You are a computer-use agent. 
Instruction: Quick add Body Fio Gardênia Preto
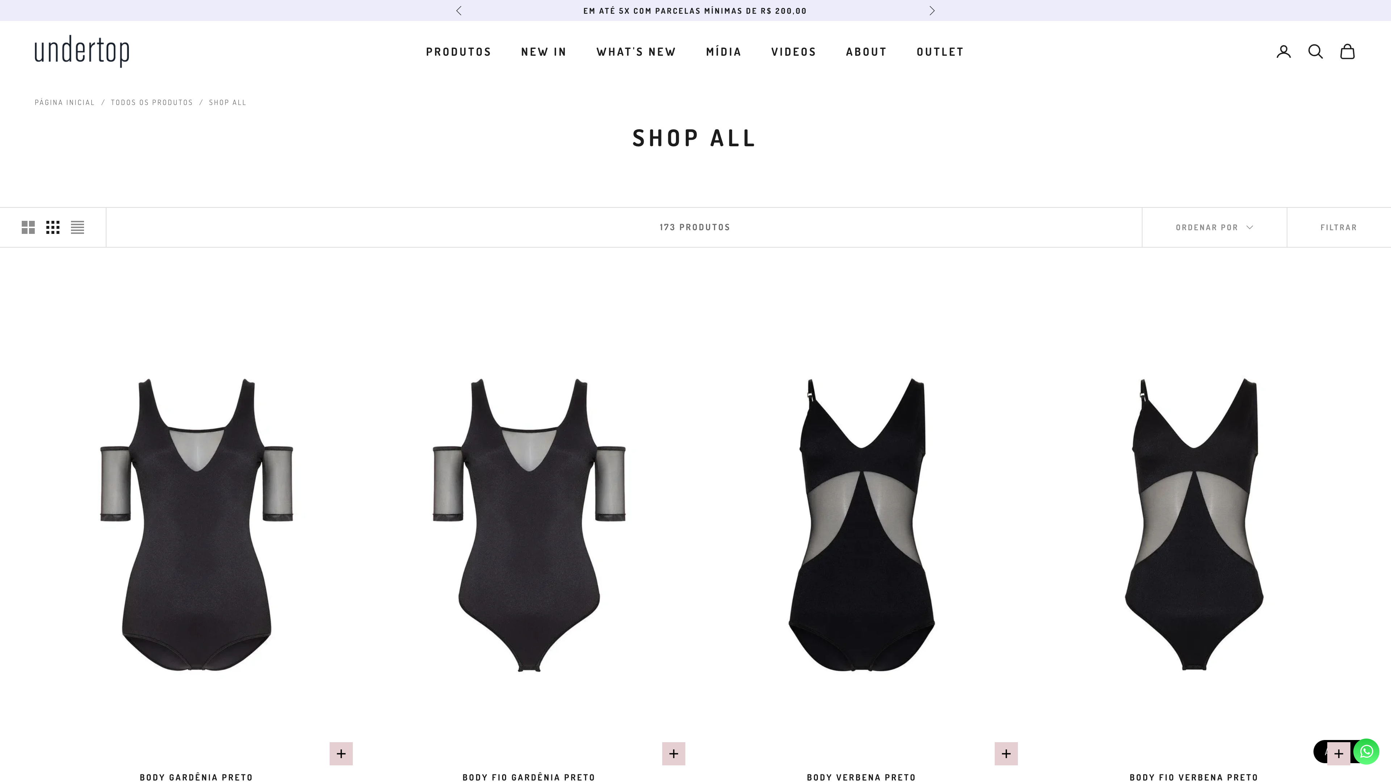674,753
